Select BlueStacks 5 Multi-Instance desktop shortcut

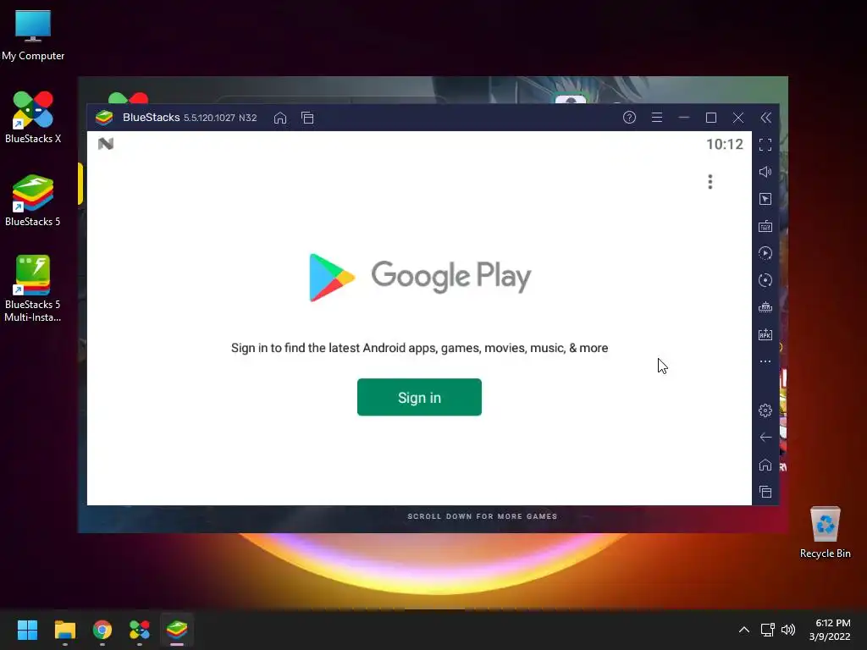point(33,289)
